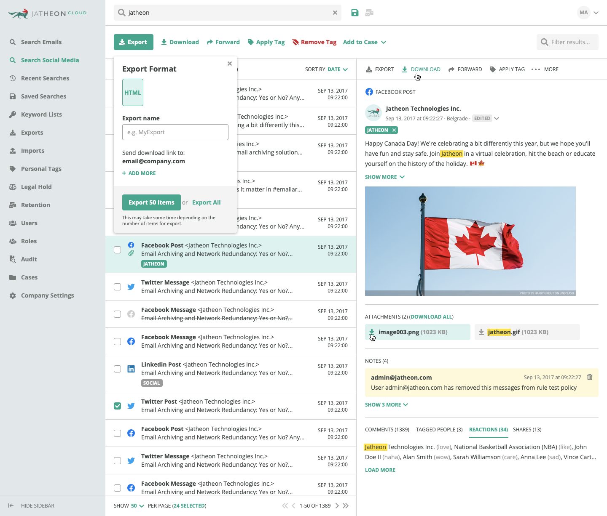
Task: Click the Audit icon in sidebar
Action: tap(13, 259)
